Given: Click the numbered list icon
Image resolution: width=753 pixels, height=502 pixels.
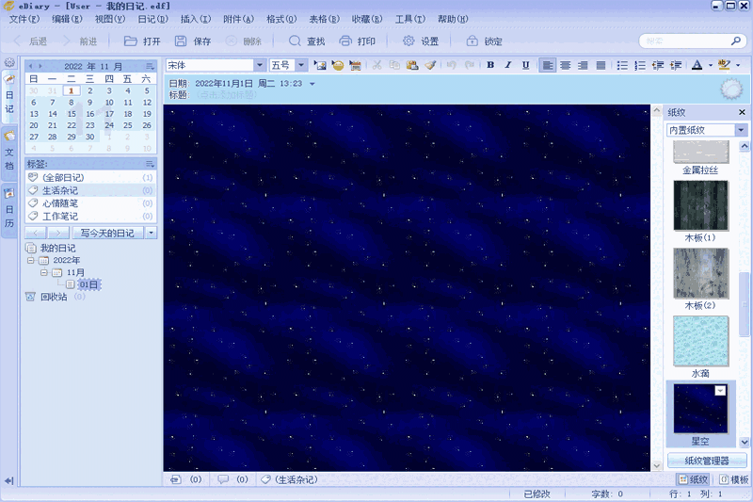Looking at the screenshot, I should tap(640, 65).
